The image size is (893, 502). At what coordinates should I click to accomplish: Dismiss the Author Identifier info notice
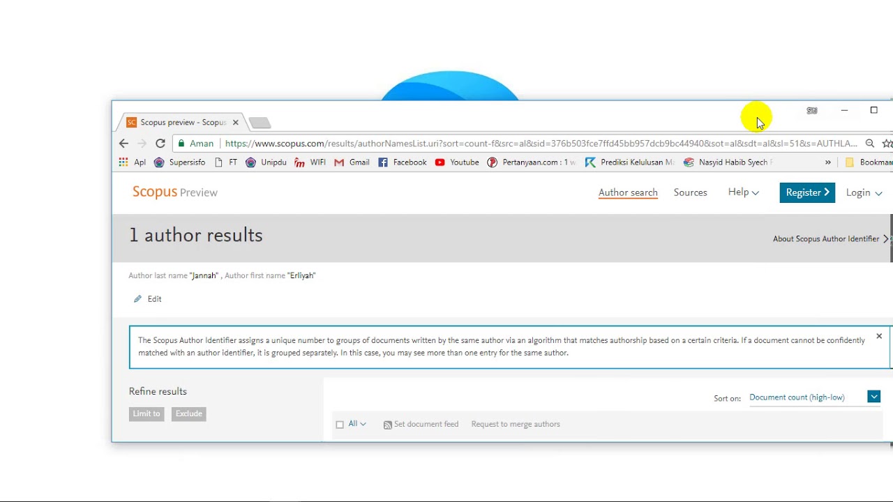coord(879,336)
